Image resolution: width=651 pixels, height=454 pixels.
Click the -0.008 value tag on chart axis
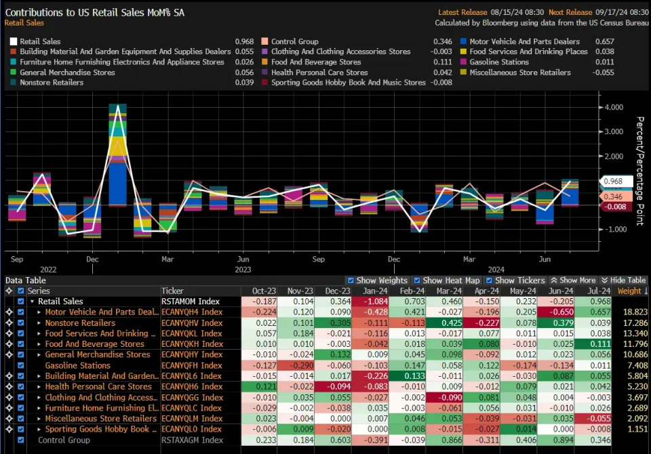point(615,207)
